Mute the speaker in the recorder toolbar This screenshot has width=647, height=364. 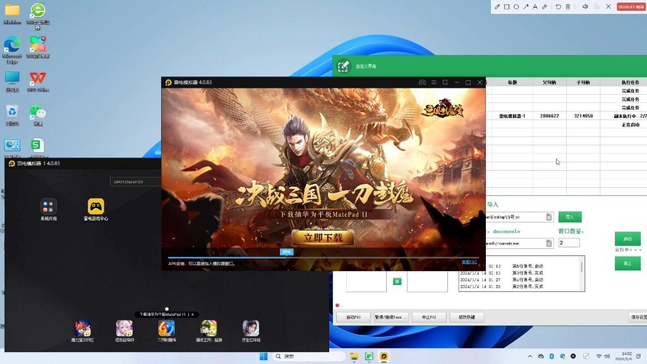585,6
